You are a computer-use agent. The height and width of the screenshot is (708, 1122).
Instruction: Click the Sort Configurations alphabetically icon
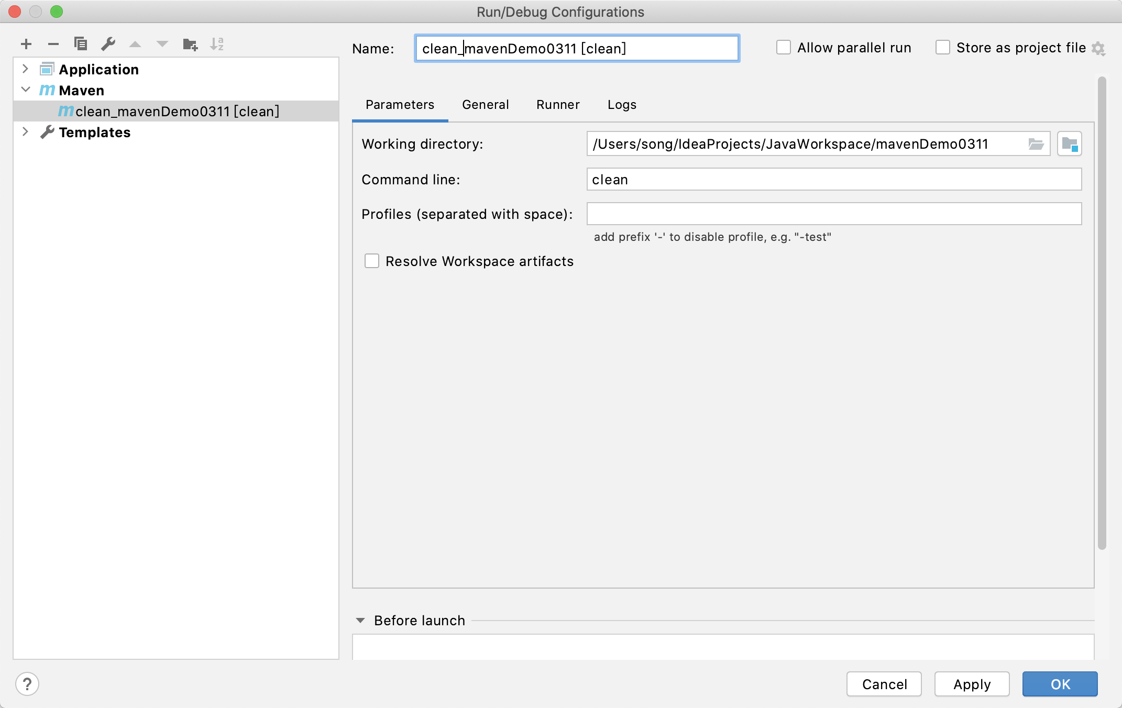[x=217, y=44]
